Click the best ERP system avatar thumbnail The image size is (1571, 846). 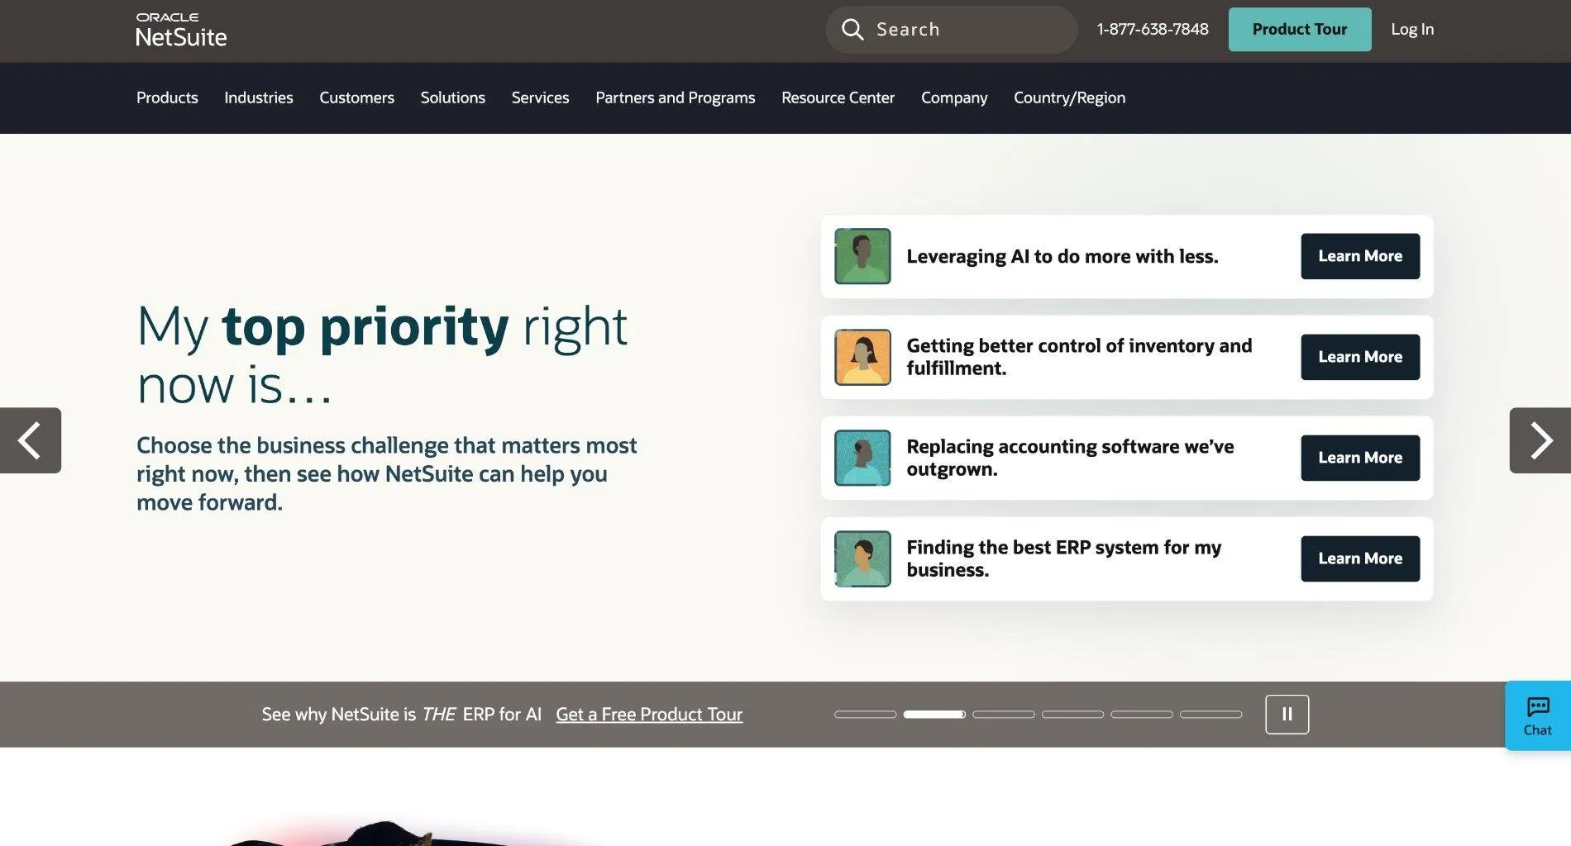click(x=862, y=558)
